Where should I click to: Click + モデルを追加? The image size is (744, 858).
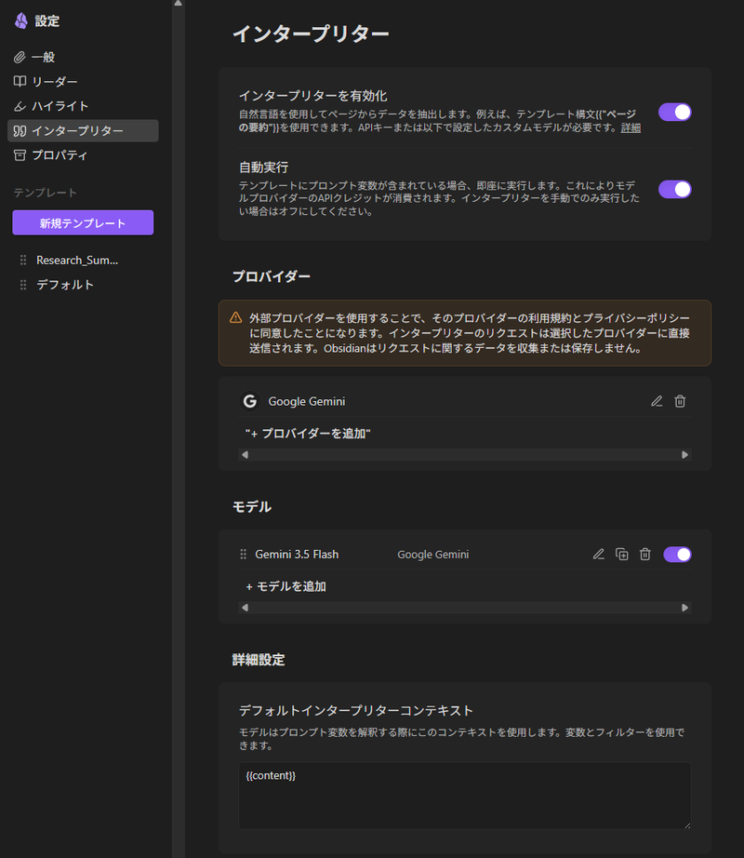pos(286,586)
